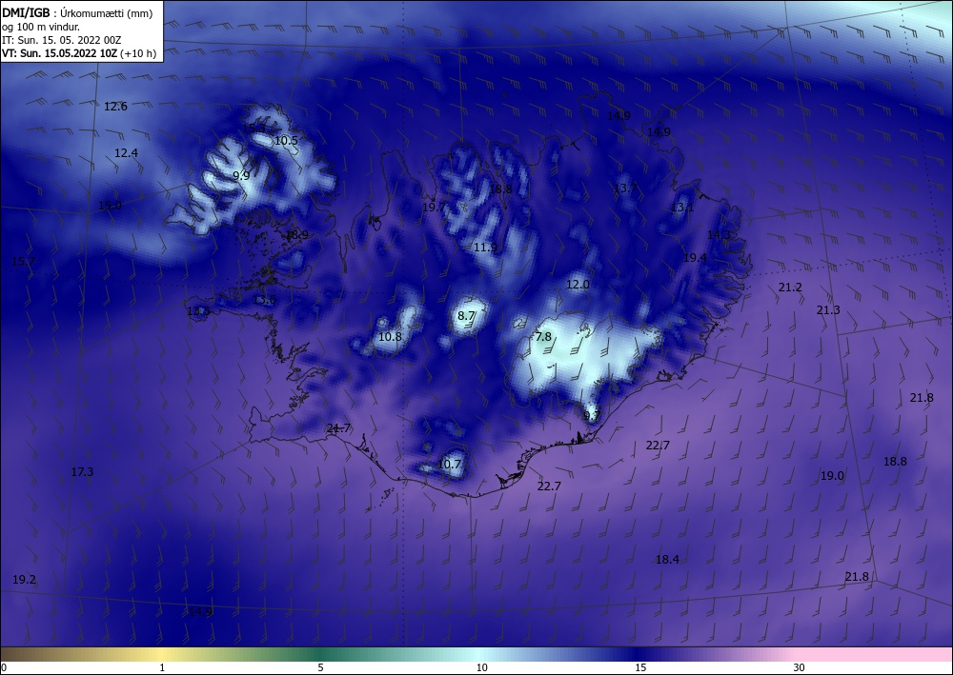Click the 12.0 value label
Image resolution: width=953 pixels, height=675 pixels.
(x=578, y=285)
